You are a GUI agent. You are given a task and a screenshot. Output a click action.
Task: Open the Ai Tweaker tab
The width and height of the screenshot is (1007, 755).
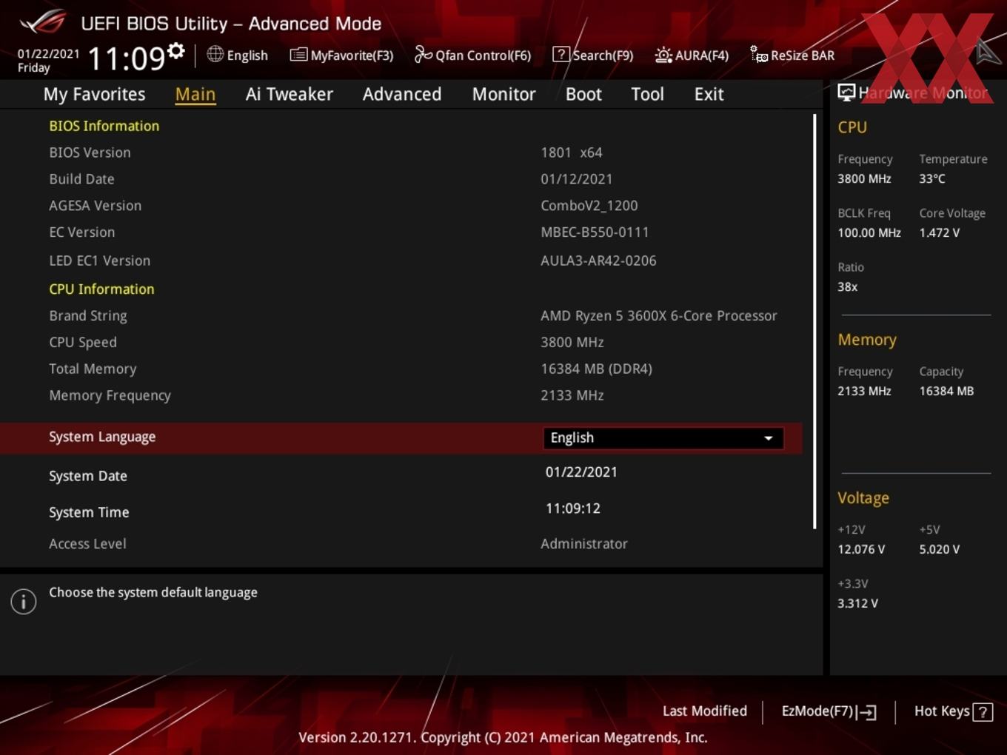pyautogui.click(x=290, y=94)
